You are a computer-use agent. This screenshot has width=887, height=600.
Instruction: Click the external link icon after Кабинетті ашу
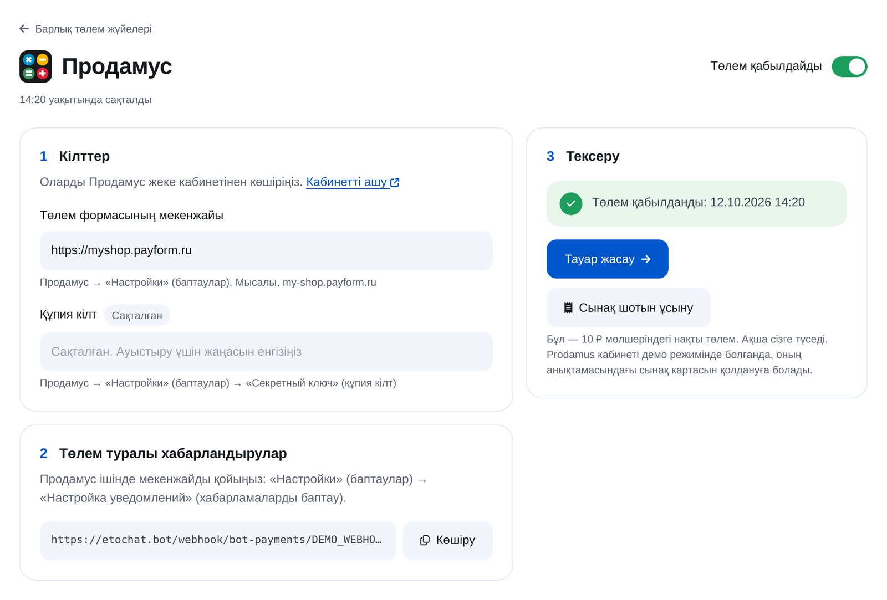coord(395,182)
